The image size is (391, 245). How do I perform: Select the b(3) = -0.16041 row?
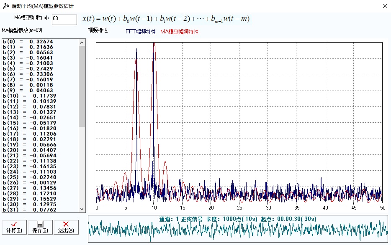40,58
